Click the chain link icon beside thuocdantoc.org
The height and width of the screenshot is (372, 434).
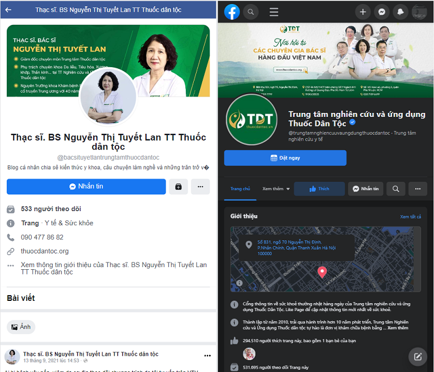click(11, 251)
